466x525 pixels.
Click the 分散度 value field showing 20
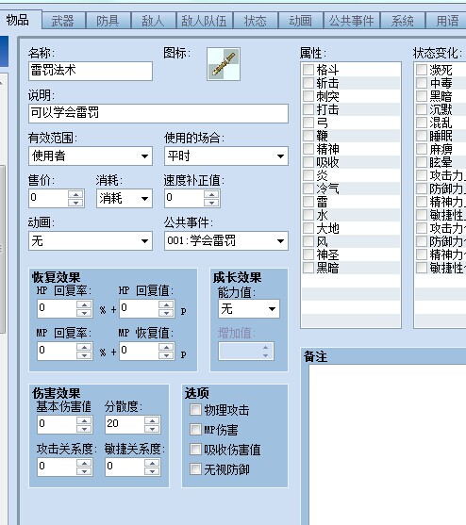click(125, 424)
